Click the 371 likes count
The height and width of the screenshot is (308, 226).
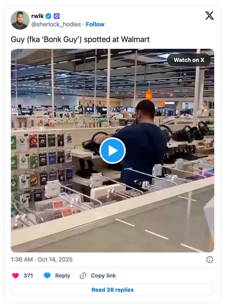tap(28, 276)
